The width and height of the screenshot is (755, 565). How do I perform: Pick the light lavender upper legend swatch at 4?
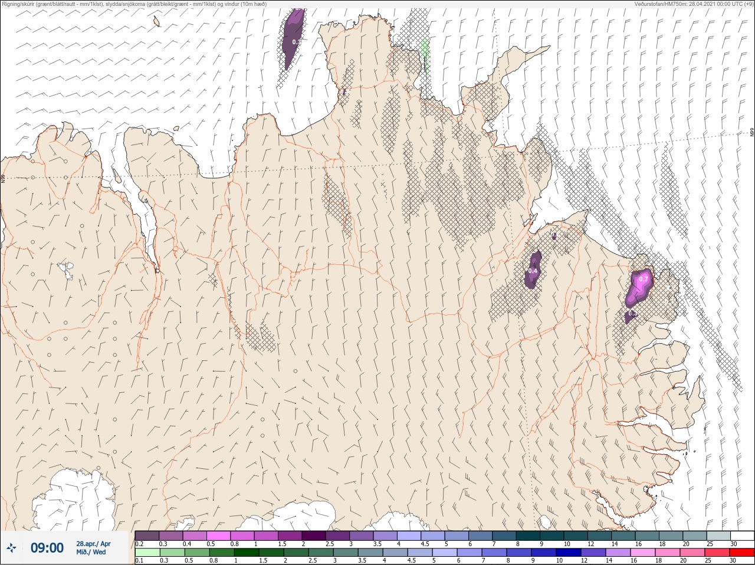tap(409, 536)
